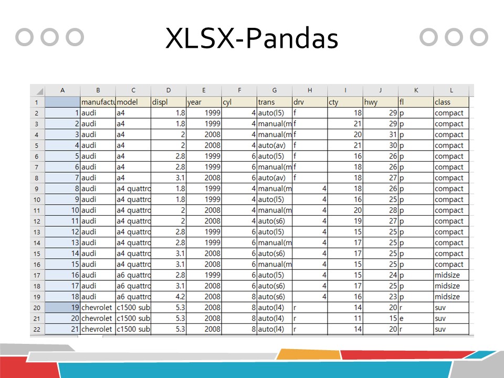The width and height of the screenshot is (504, 378).
Task: Click cty value 19 in row 12
Action: click(345, 221)
